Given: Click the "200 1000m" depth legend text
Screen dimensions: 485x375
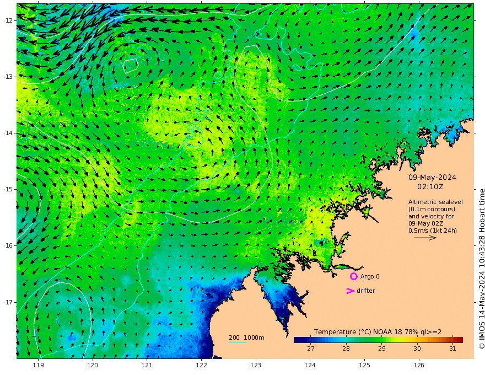Looking at the screenshot, I should click(x=246, y=337).
